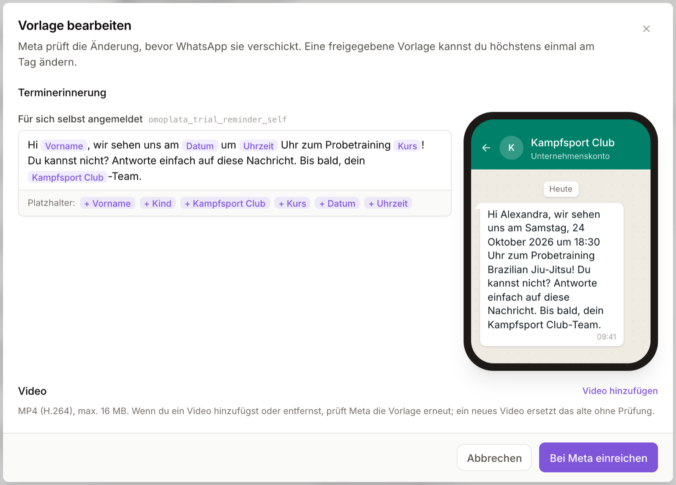The height and width of the screenshot is (485, 676).
Task: Insert the + Datum placeholder
Action: [x=337, y=203]
